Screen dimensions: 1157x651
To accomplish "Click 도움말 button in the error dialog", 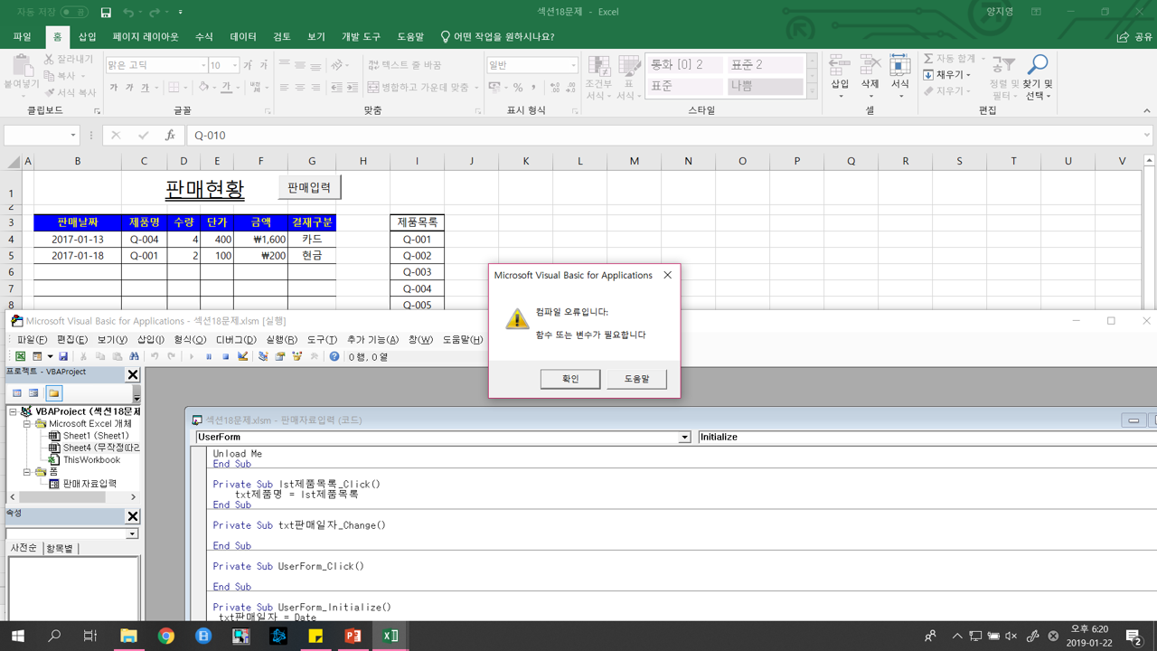I will tap(636, 379).
